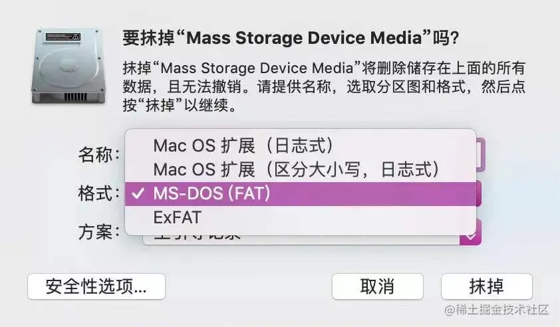Click the partly hidden 方案 scheme value text
Screen dimensions: 560x327
point(200,236)
